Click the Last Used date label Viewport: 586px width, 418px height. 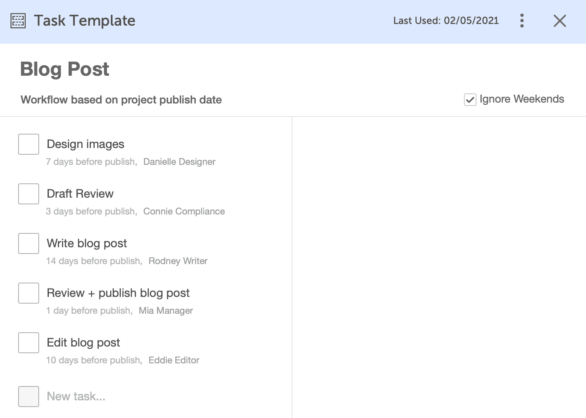446,20
